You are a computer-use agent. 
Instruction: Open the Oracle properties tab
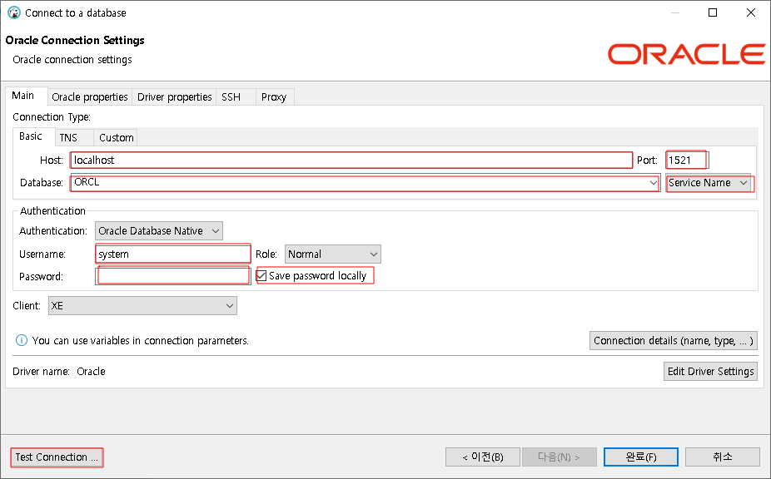pyautogui.click(x=90, y=97)
